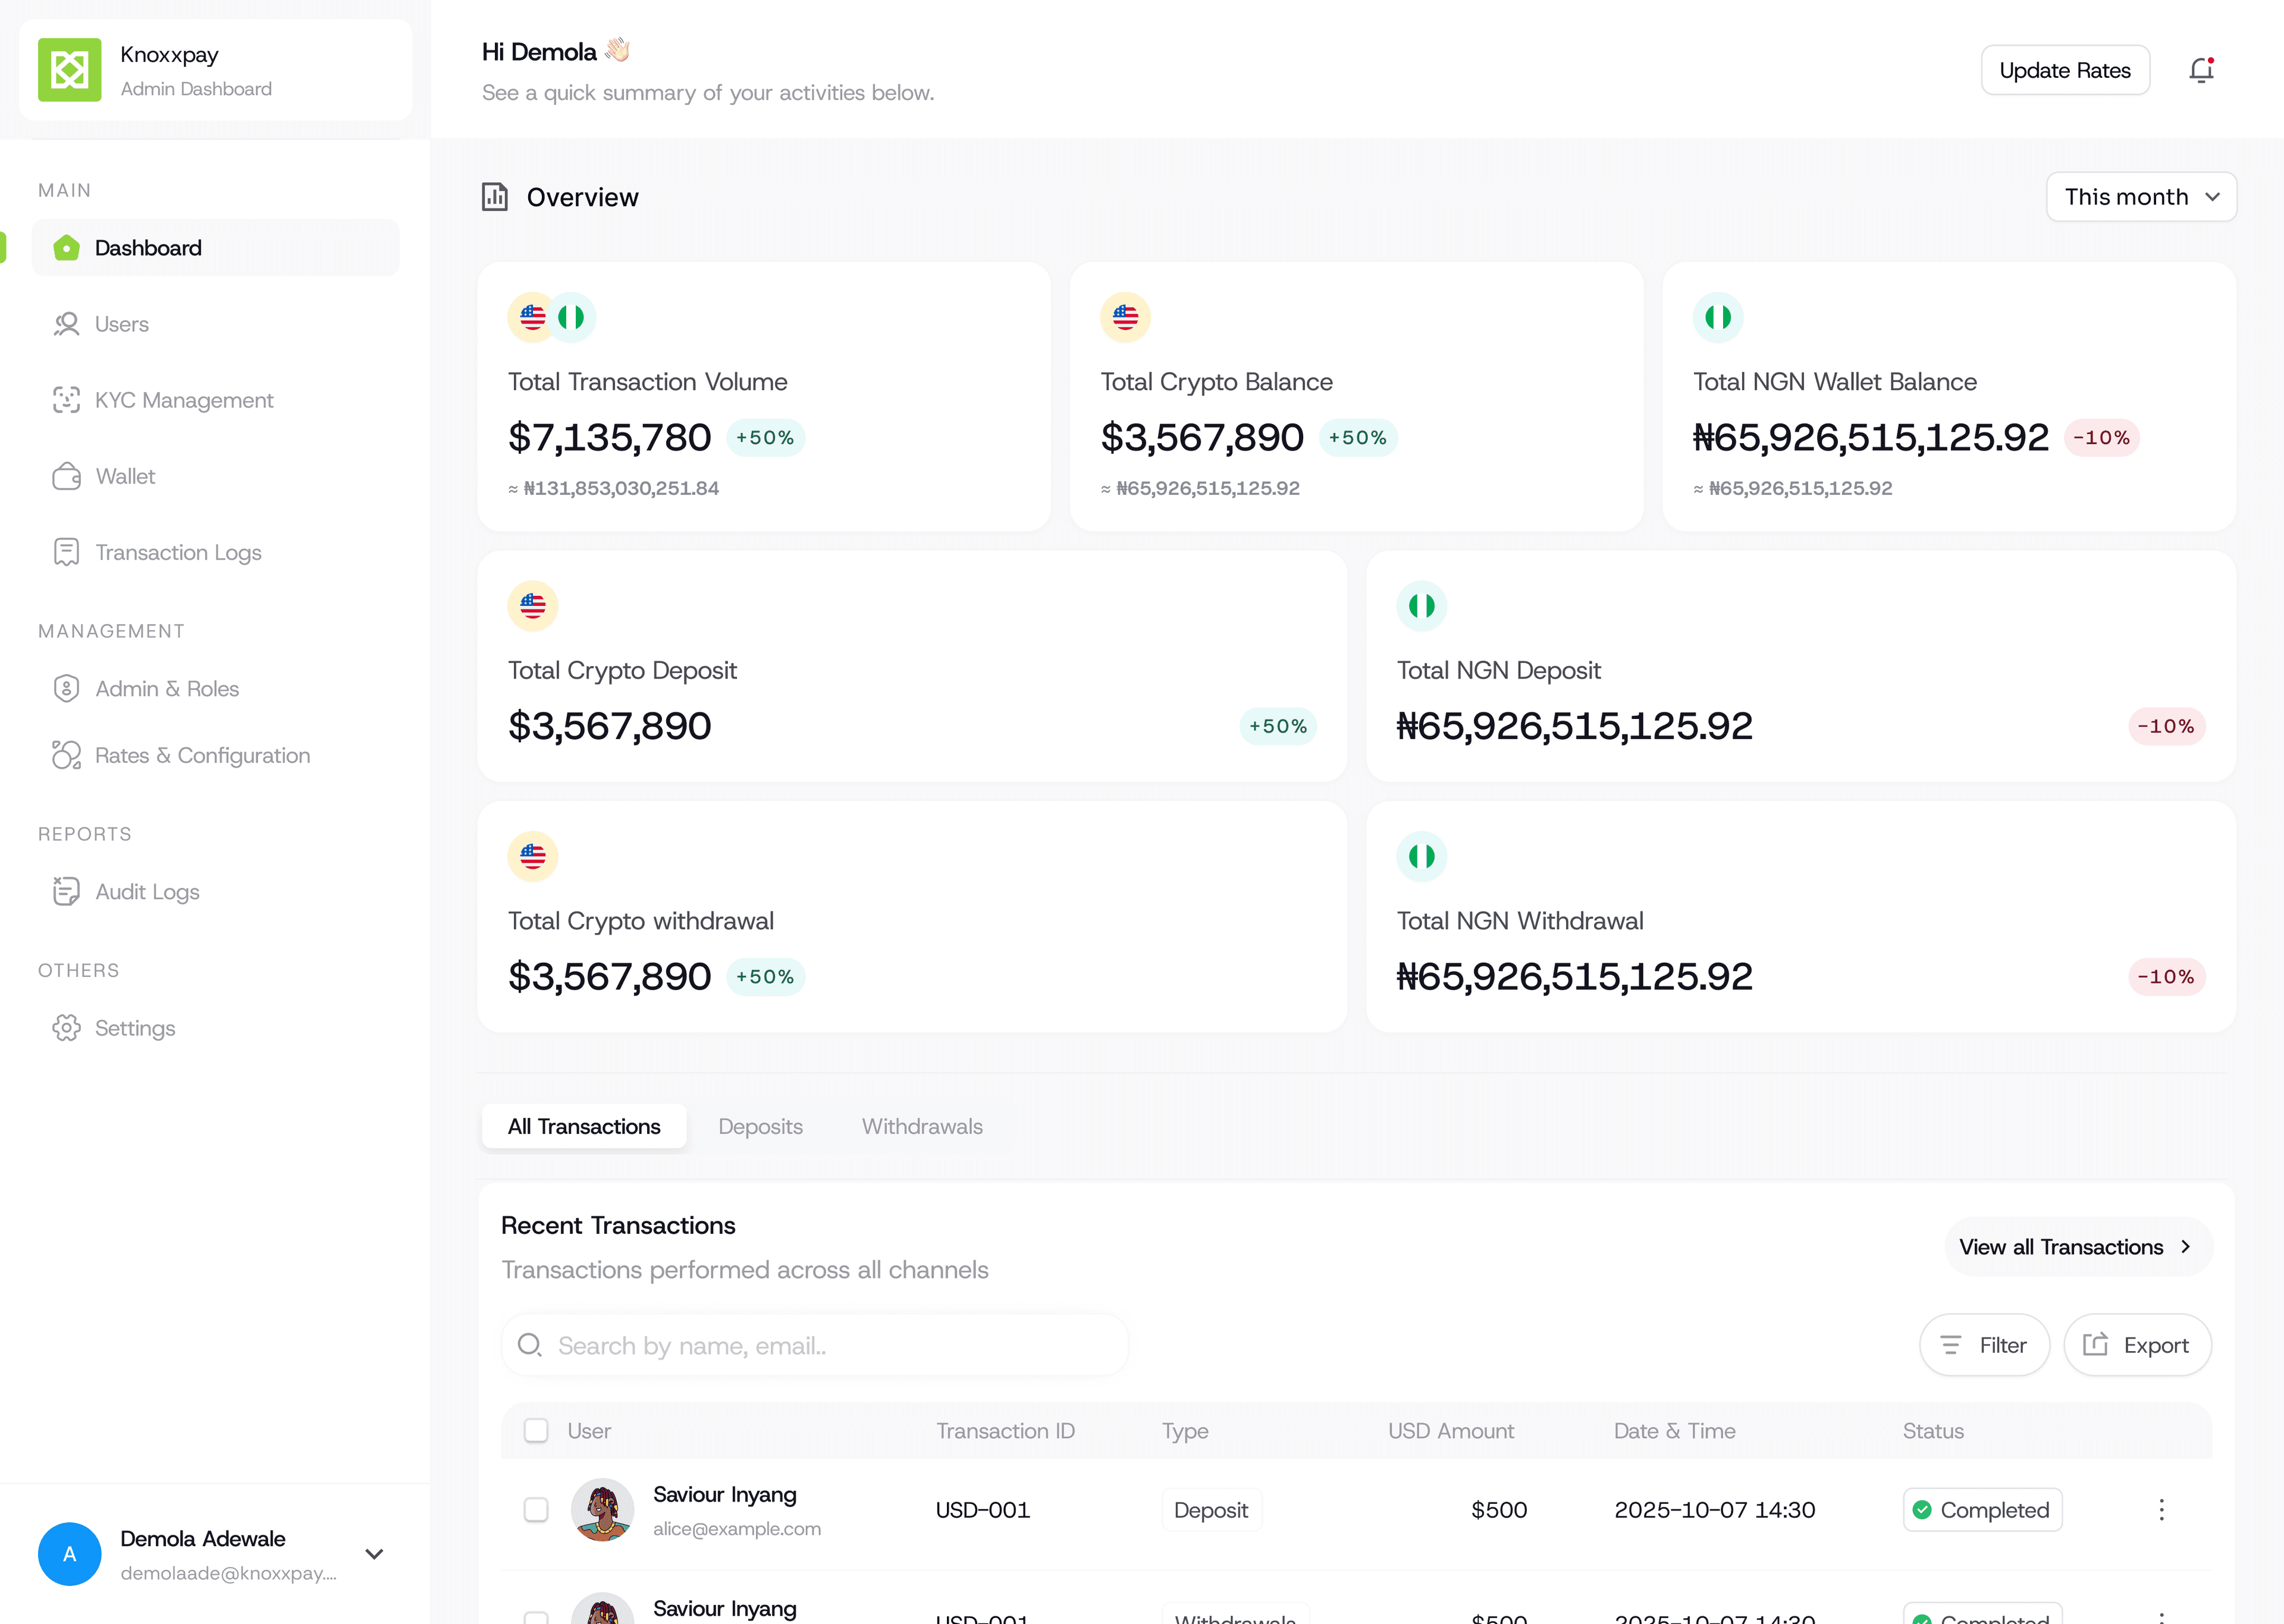Open Admin & Roles page
The height and width of the screenshot is (1624, 2284).
click(215, 689)
